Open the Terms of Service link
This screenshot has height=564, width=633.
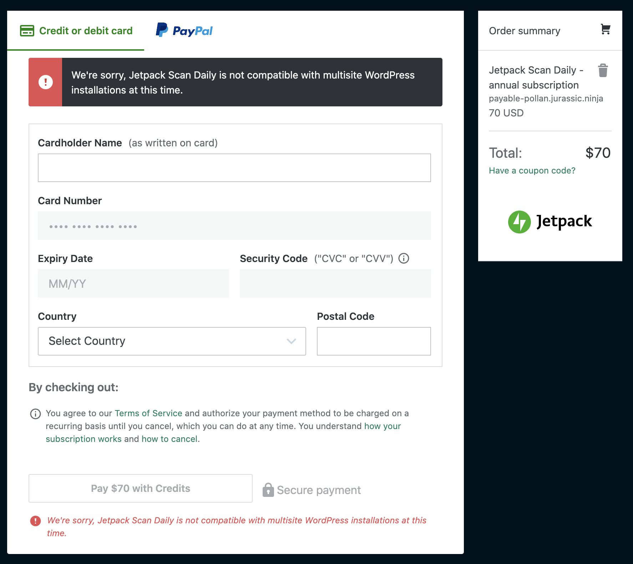(x=148, y=413)
